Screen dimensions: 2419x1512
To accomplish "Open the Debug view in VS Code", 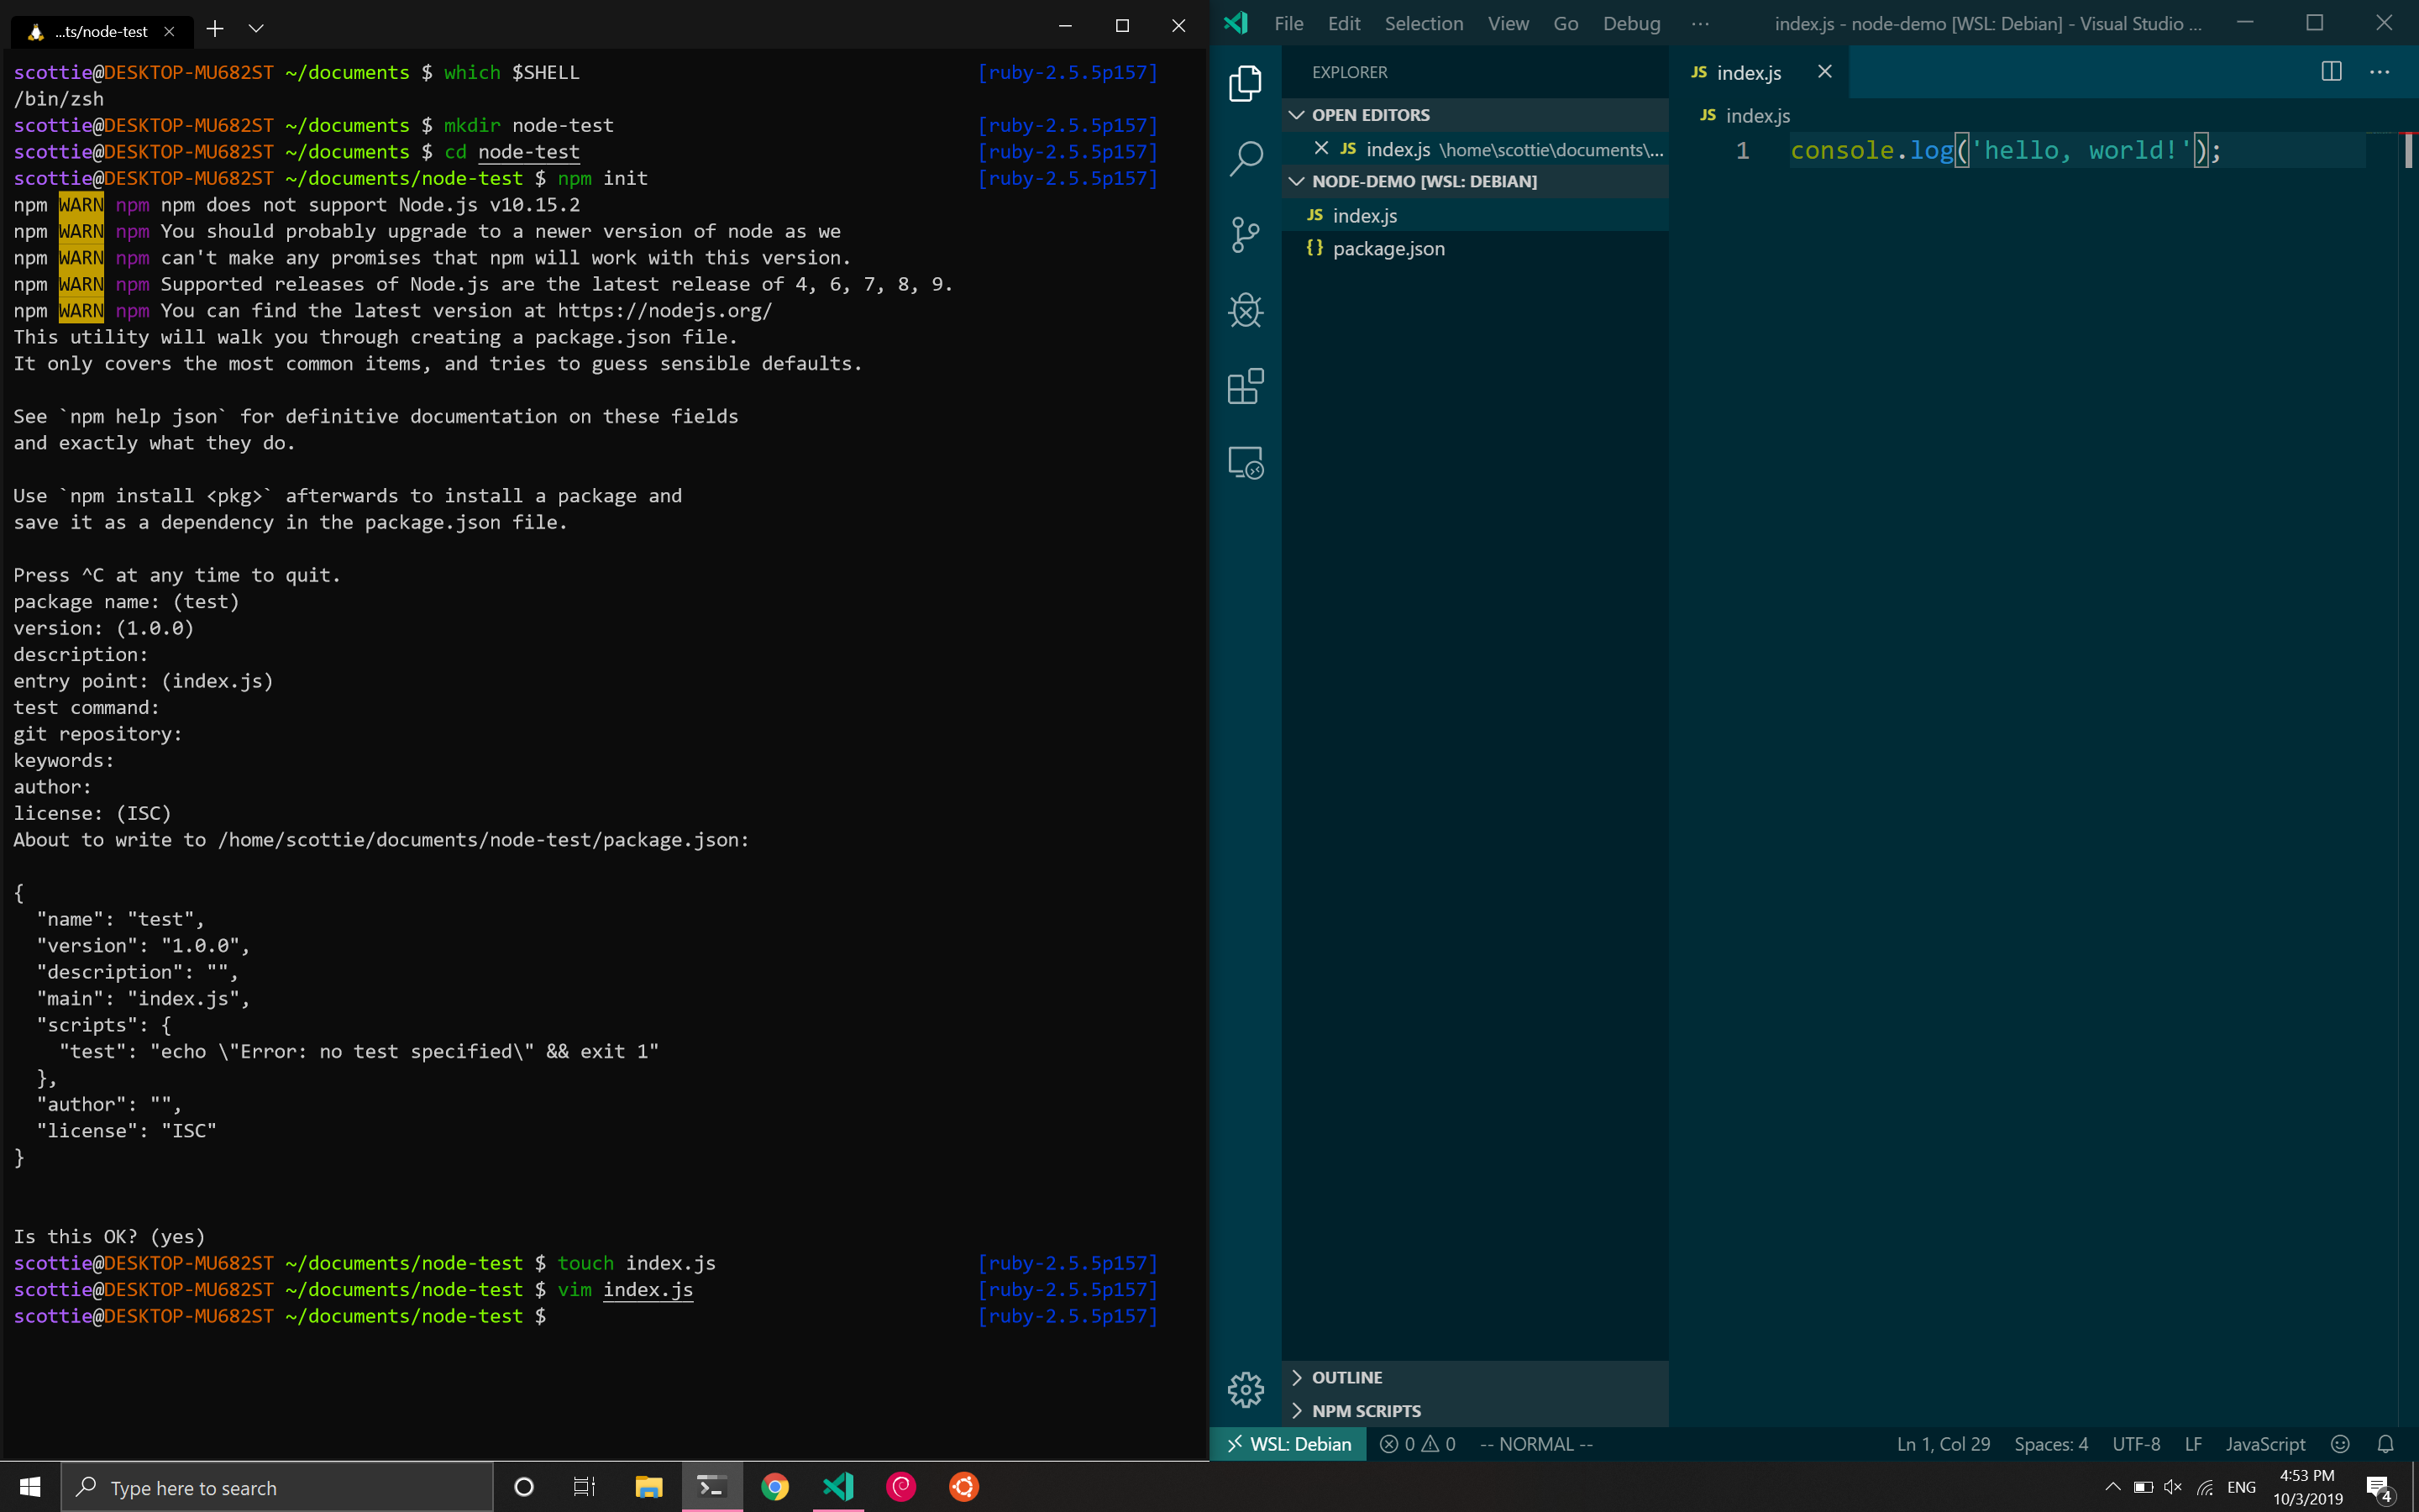I will click(1246, 311).
